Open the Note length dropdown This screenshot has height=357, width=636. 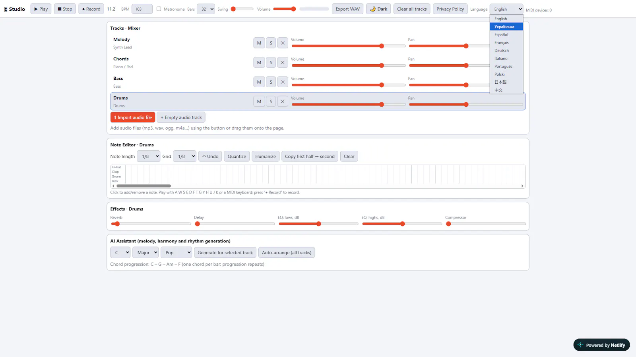coord(149,156)
